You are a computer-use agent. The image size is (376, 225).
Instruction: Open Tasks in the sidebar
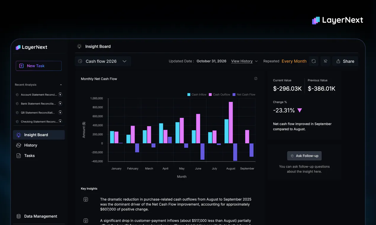25,156
